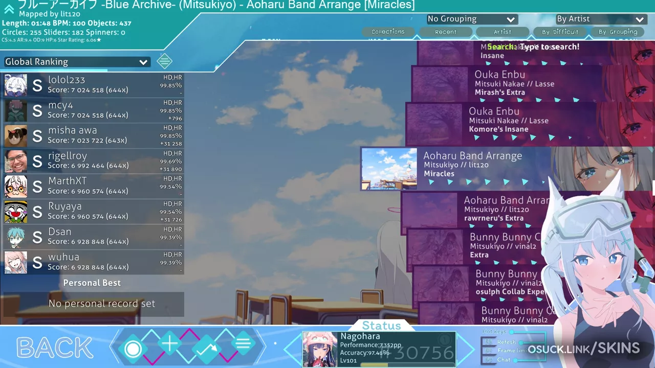Click the 'No personal record set' box

[x=93, y=304]
